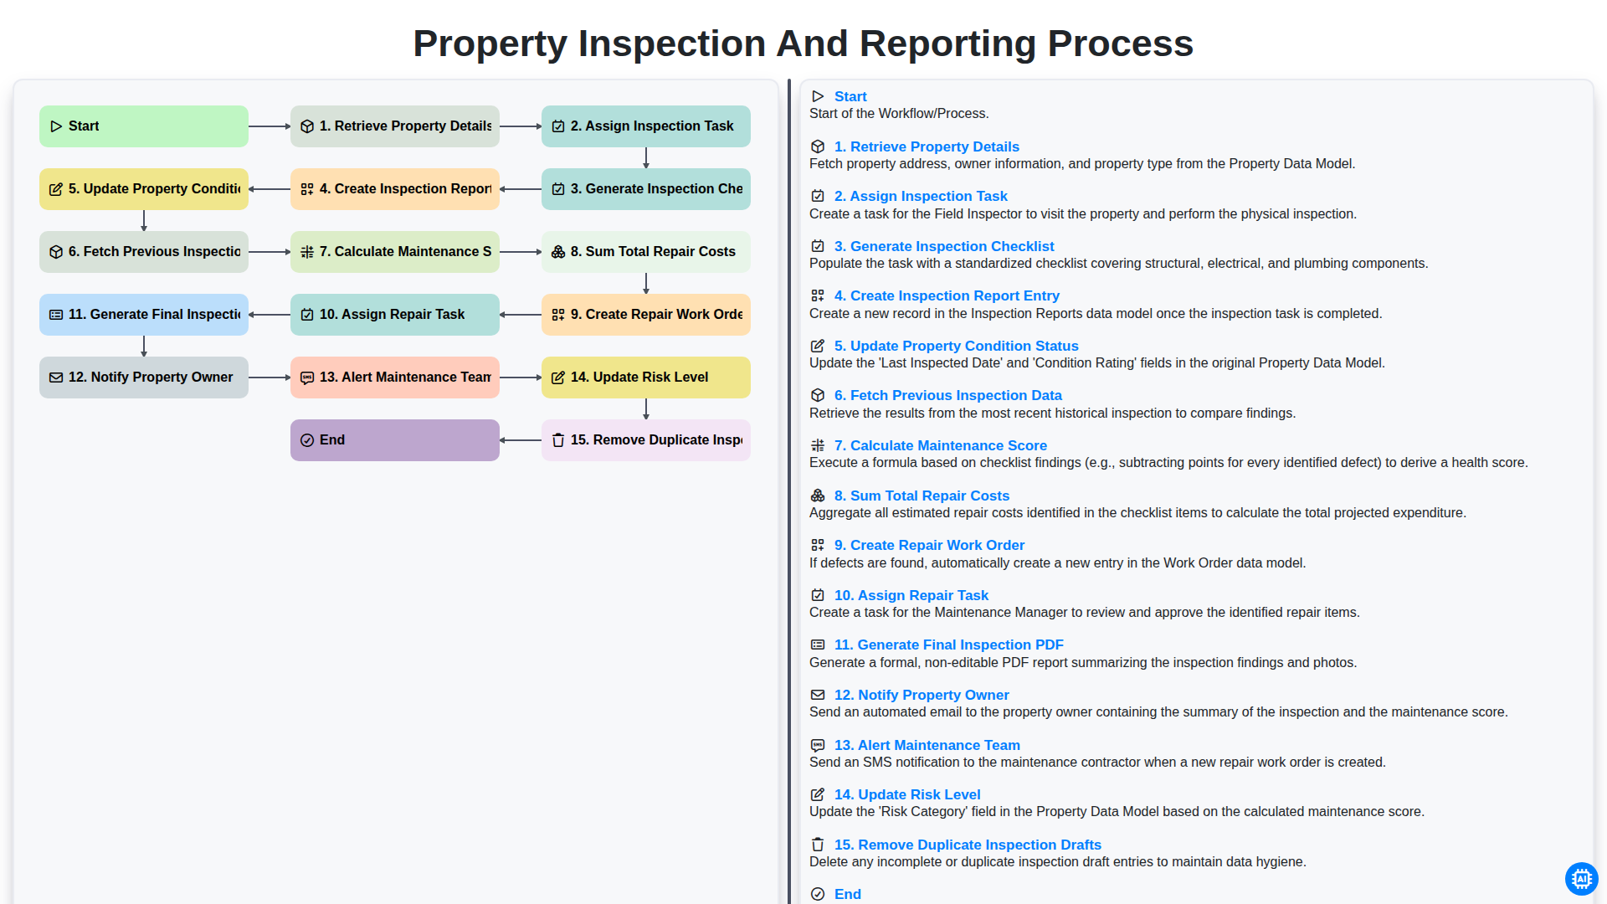Select the 14. Update Risk Level node
The width and height of the screenshot is (1607, 904).
pyautogui.click(x=646, y=378)
